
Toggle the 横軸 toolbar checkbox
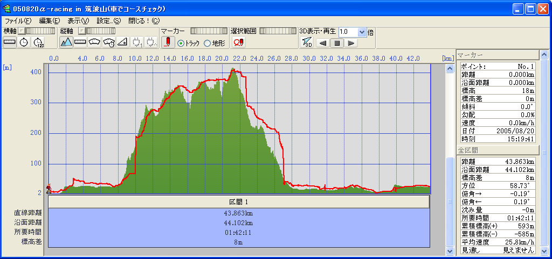click(22, 31)
